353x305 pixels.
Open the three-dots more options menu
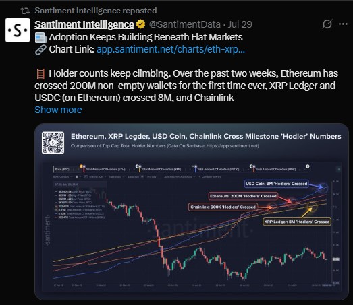[343, 24]
